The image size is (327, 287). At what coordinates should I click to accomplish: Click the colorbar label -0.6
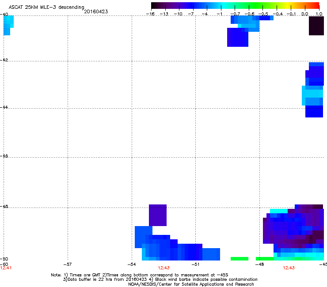249,14
